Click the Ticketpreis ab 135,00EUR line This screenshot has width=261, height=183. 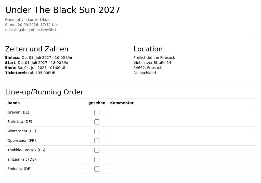(30, 73)
